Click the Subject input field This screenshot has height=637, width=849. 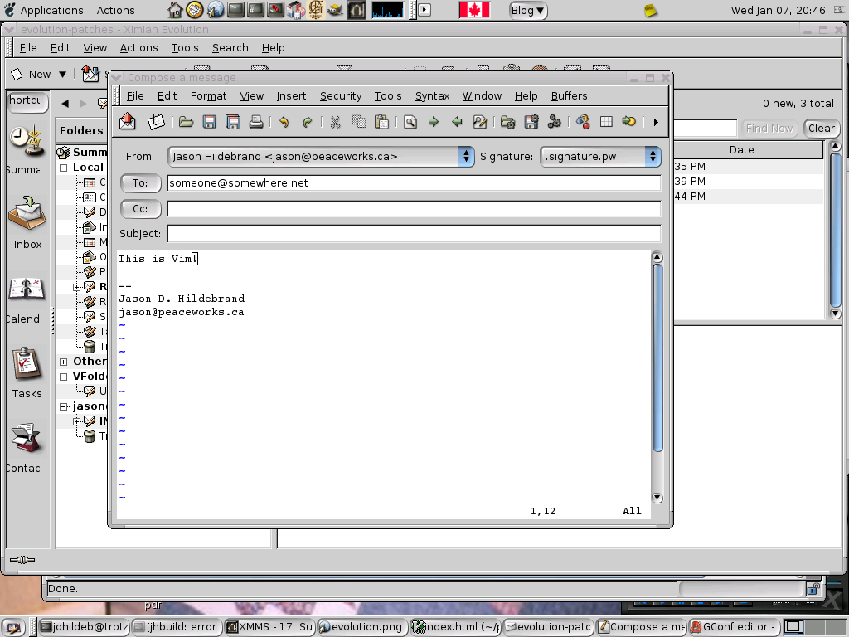[414, 233]
